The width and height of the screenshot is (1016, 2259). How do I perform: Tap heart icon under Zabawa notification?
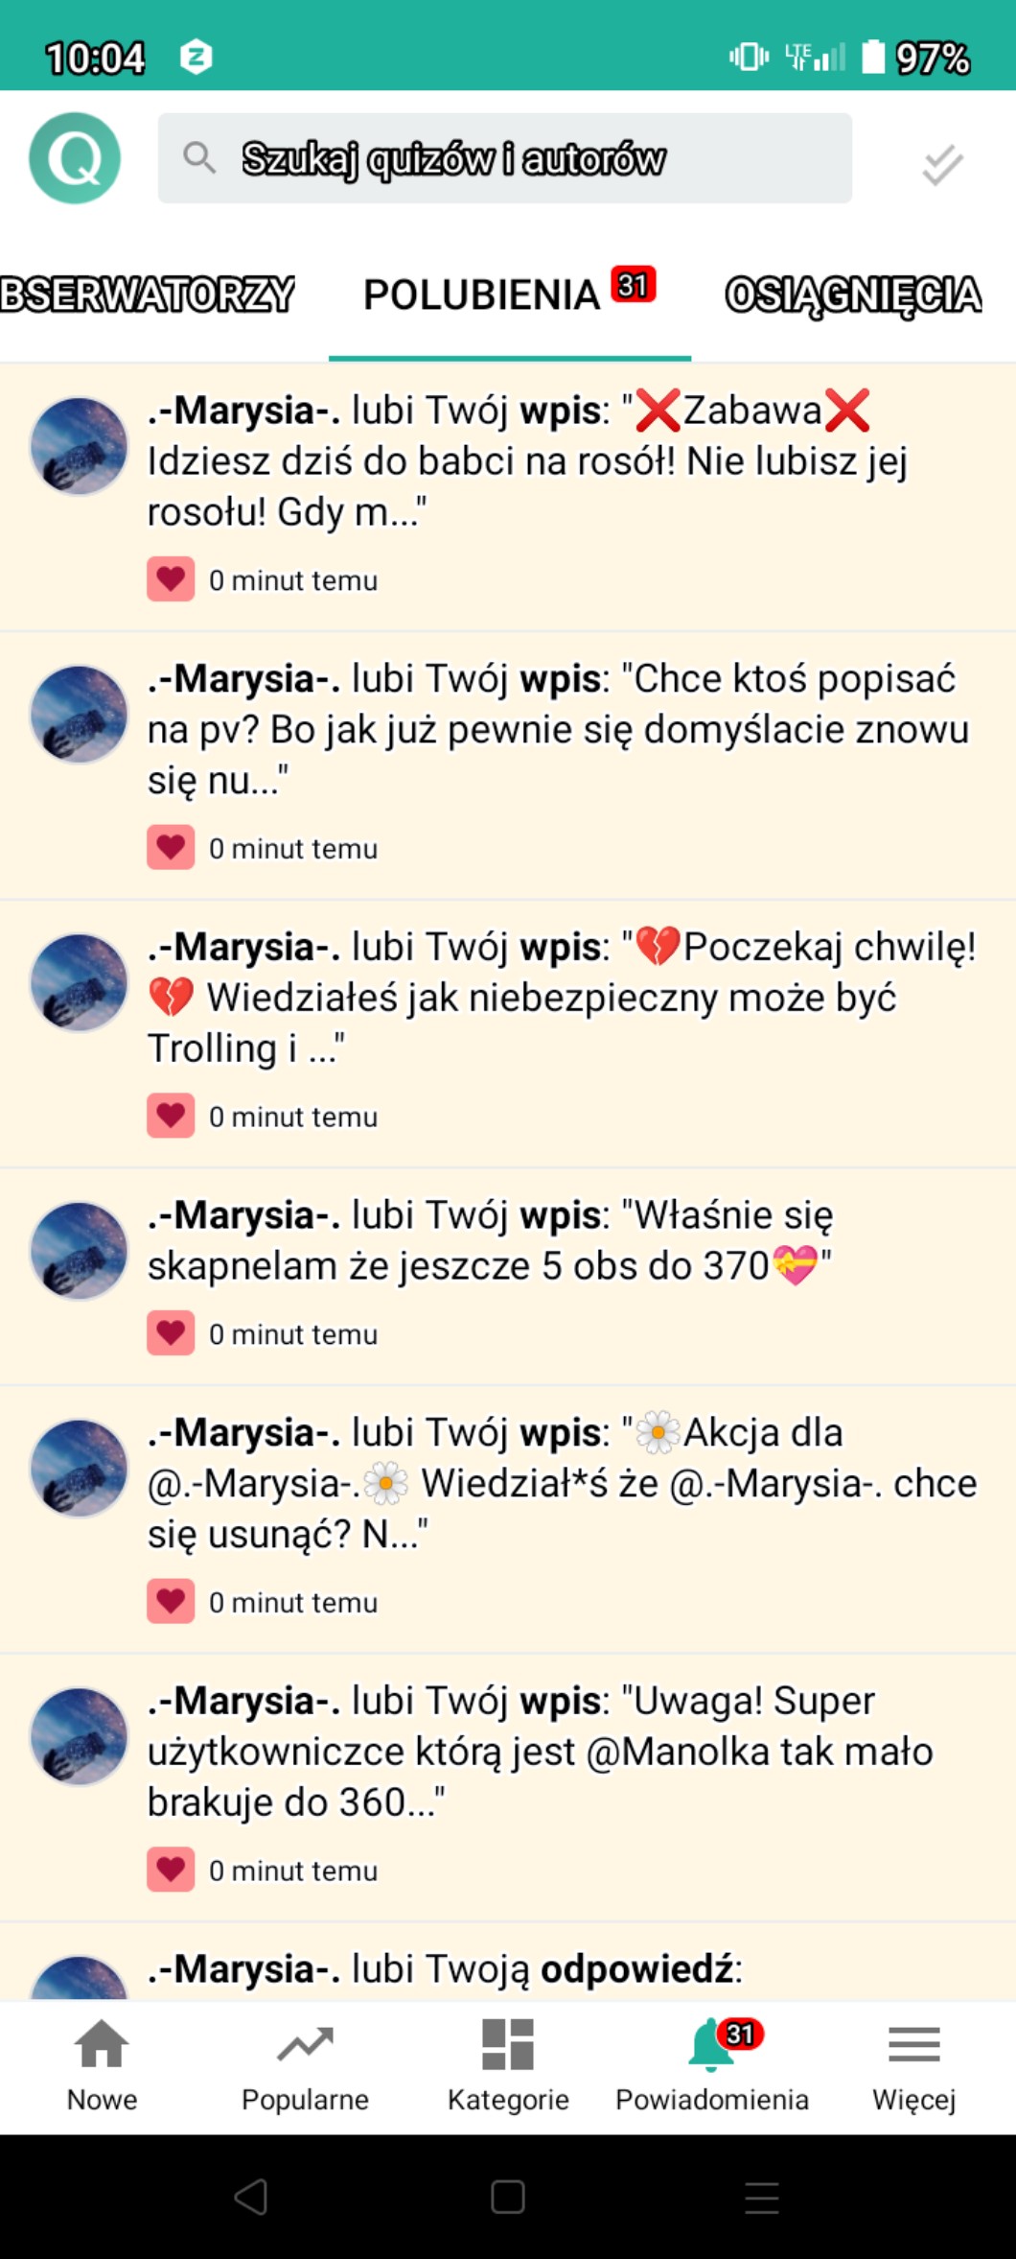(x=171, y=579)
